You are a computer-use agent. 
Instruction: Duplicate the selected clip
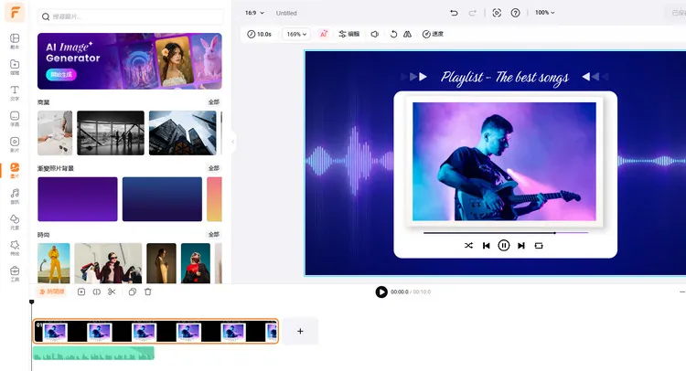(x=133, y=291)
